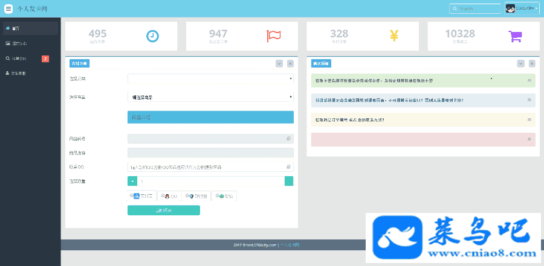Open the first category select dropdown
Viewport: 544px width, 266px height.
(x=210, y=78)
